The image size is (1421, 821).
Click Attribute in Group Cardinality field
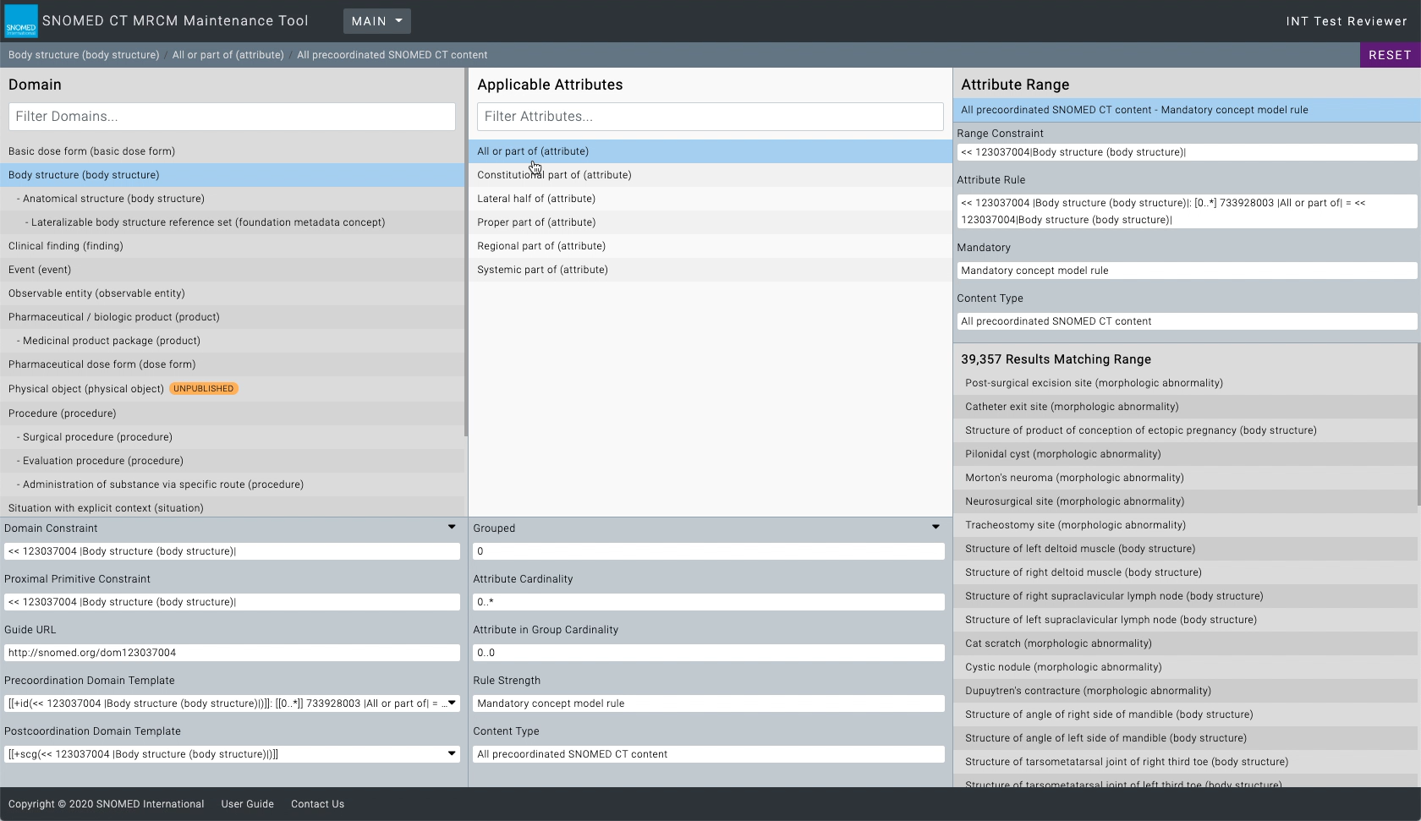coord(709,653)
